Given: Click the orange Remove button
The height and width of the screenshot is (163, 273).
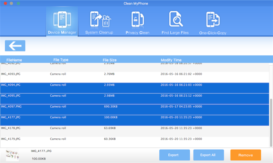Looking at the screenshot, I should 246,155.
